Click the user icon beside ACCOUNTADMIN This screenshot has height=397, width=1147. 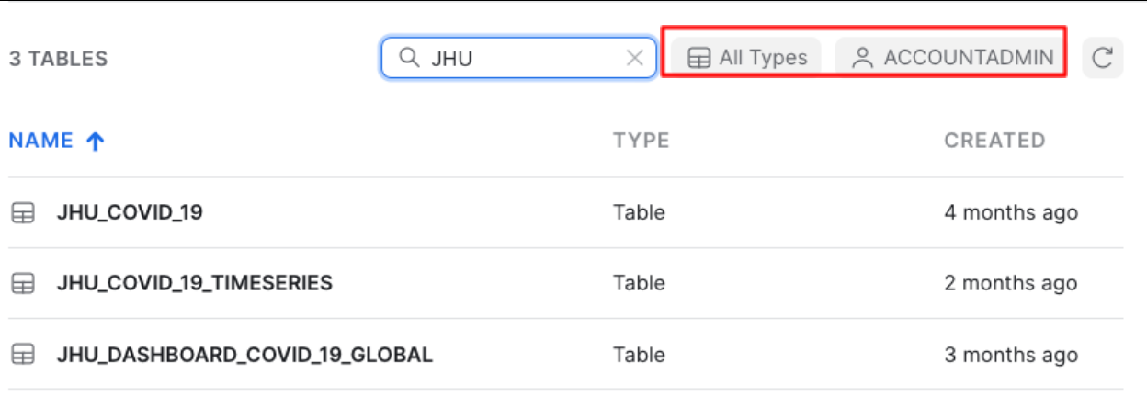click(x=861, y=58)
